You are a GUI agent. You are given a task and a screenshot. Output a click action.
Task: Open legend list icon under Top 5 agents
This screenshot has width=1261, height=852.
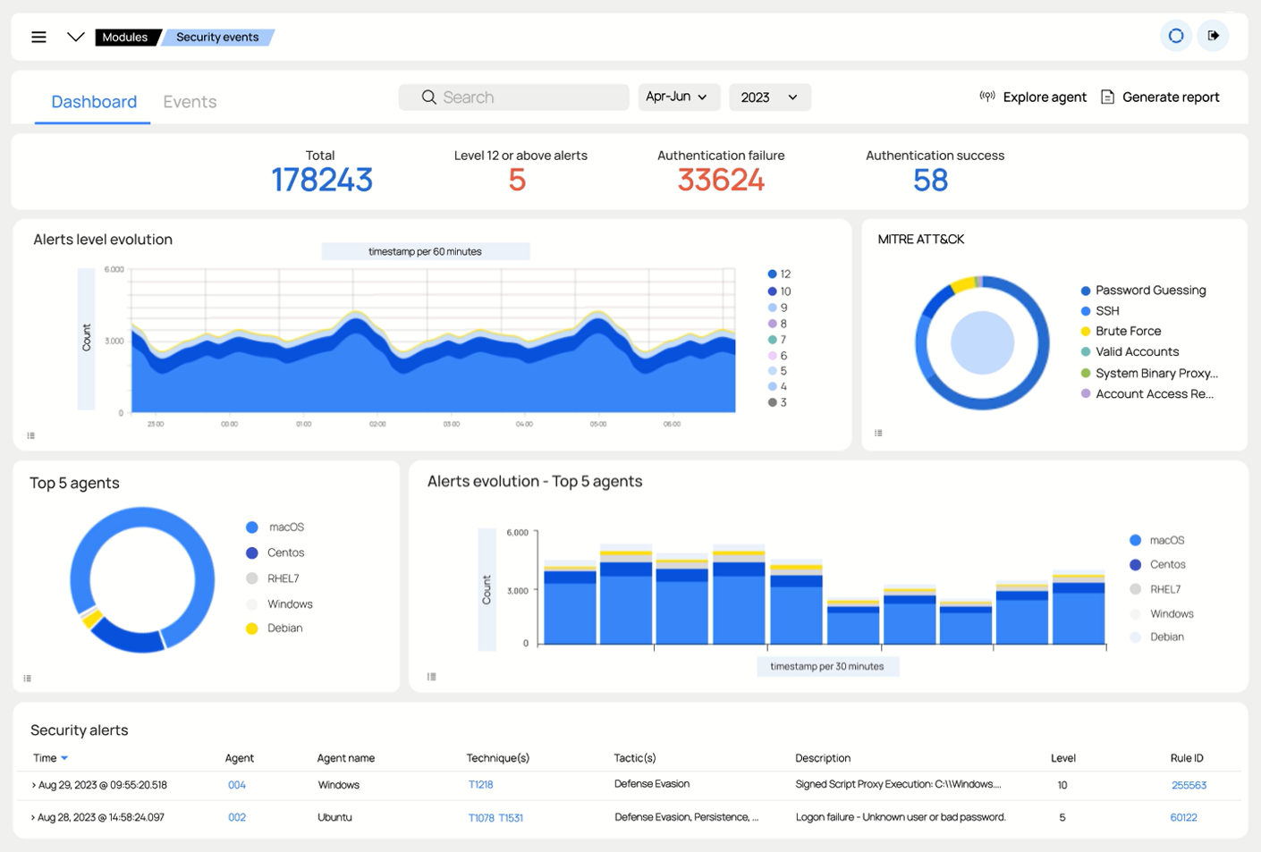tap(28, 679)
